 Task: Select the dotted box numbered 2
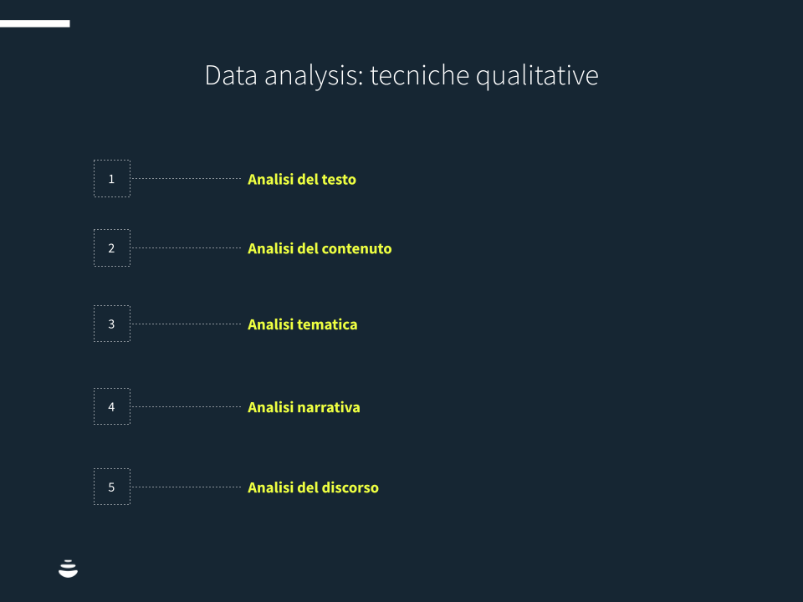[x=112, y=248]
